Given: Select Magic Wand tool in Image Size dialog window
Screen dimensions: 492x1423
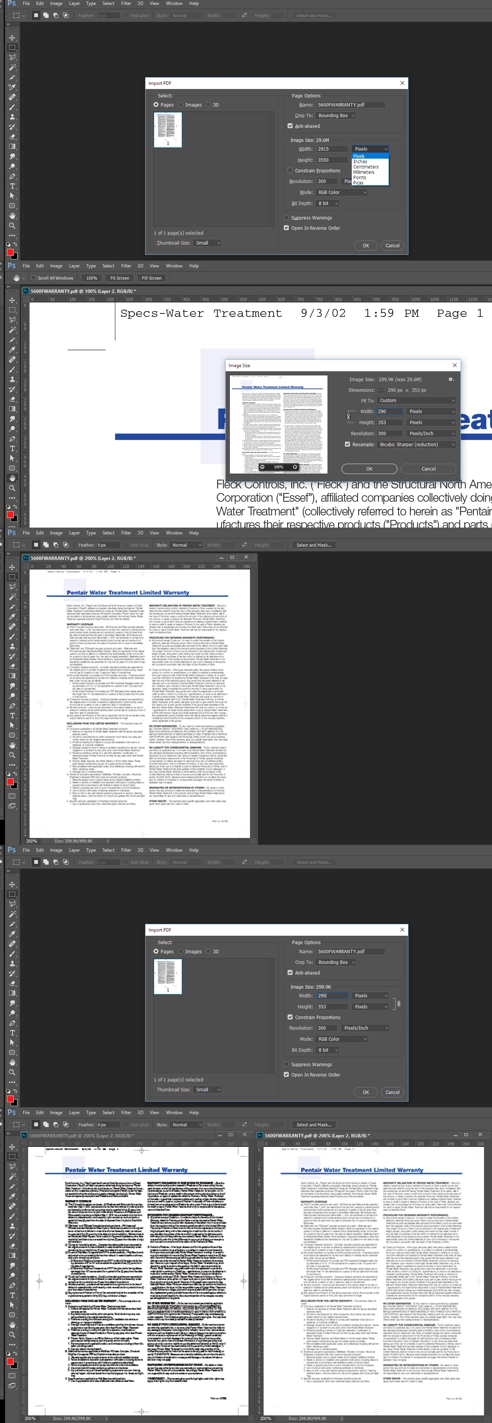Looking at the screenshot, I should 12,330.
